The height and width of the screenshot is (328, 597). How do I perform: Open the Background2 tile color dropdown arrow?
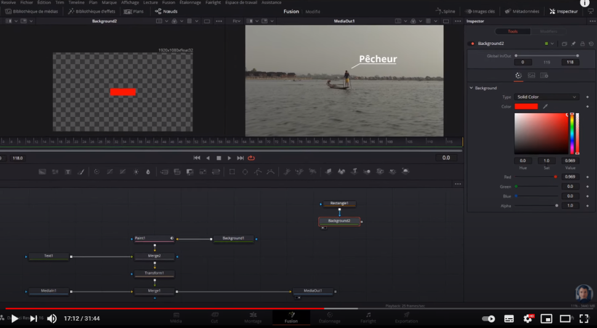[x=552, y=44]
